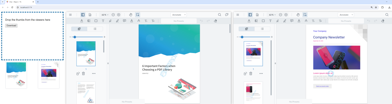Select the freehand pen tool in the left viewer
This screenshot has height=104, width=392.
click(117, 21)
